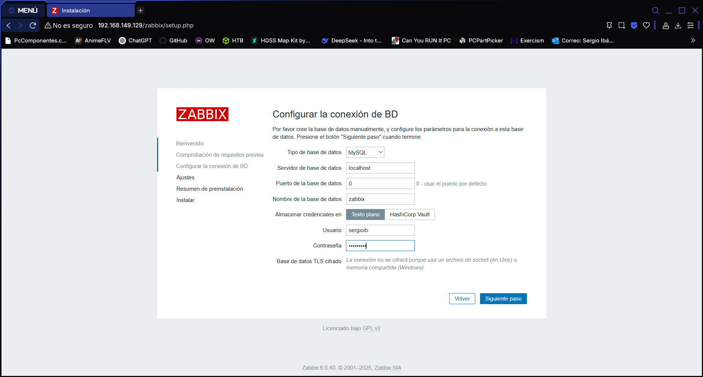Switch credential storage to HashiCorp Vault

(409, 214)
